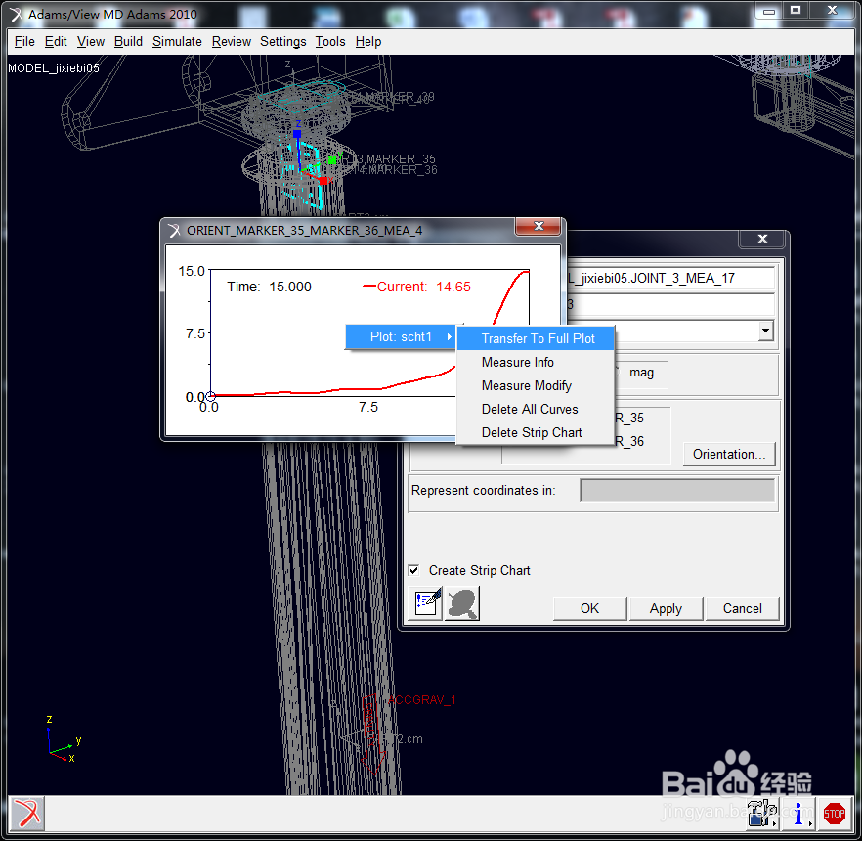Click the Current: 14.65 legend
The height and width of the screenshot is (841, 862).
pos(416,287)
